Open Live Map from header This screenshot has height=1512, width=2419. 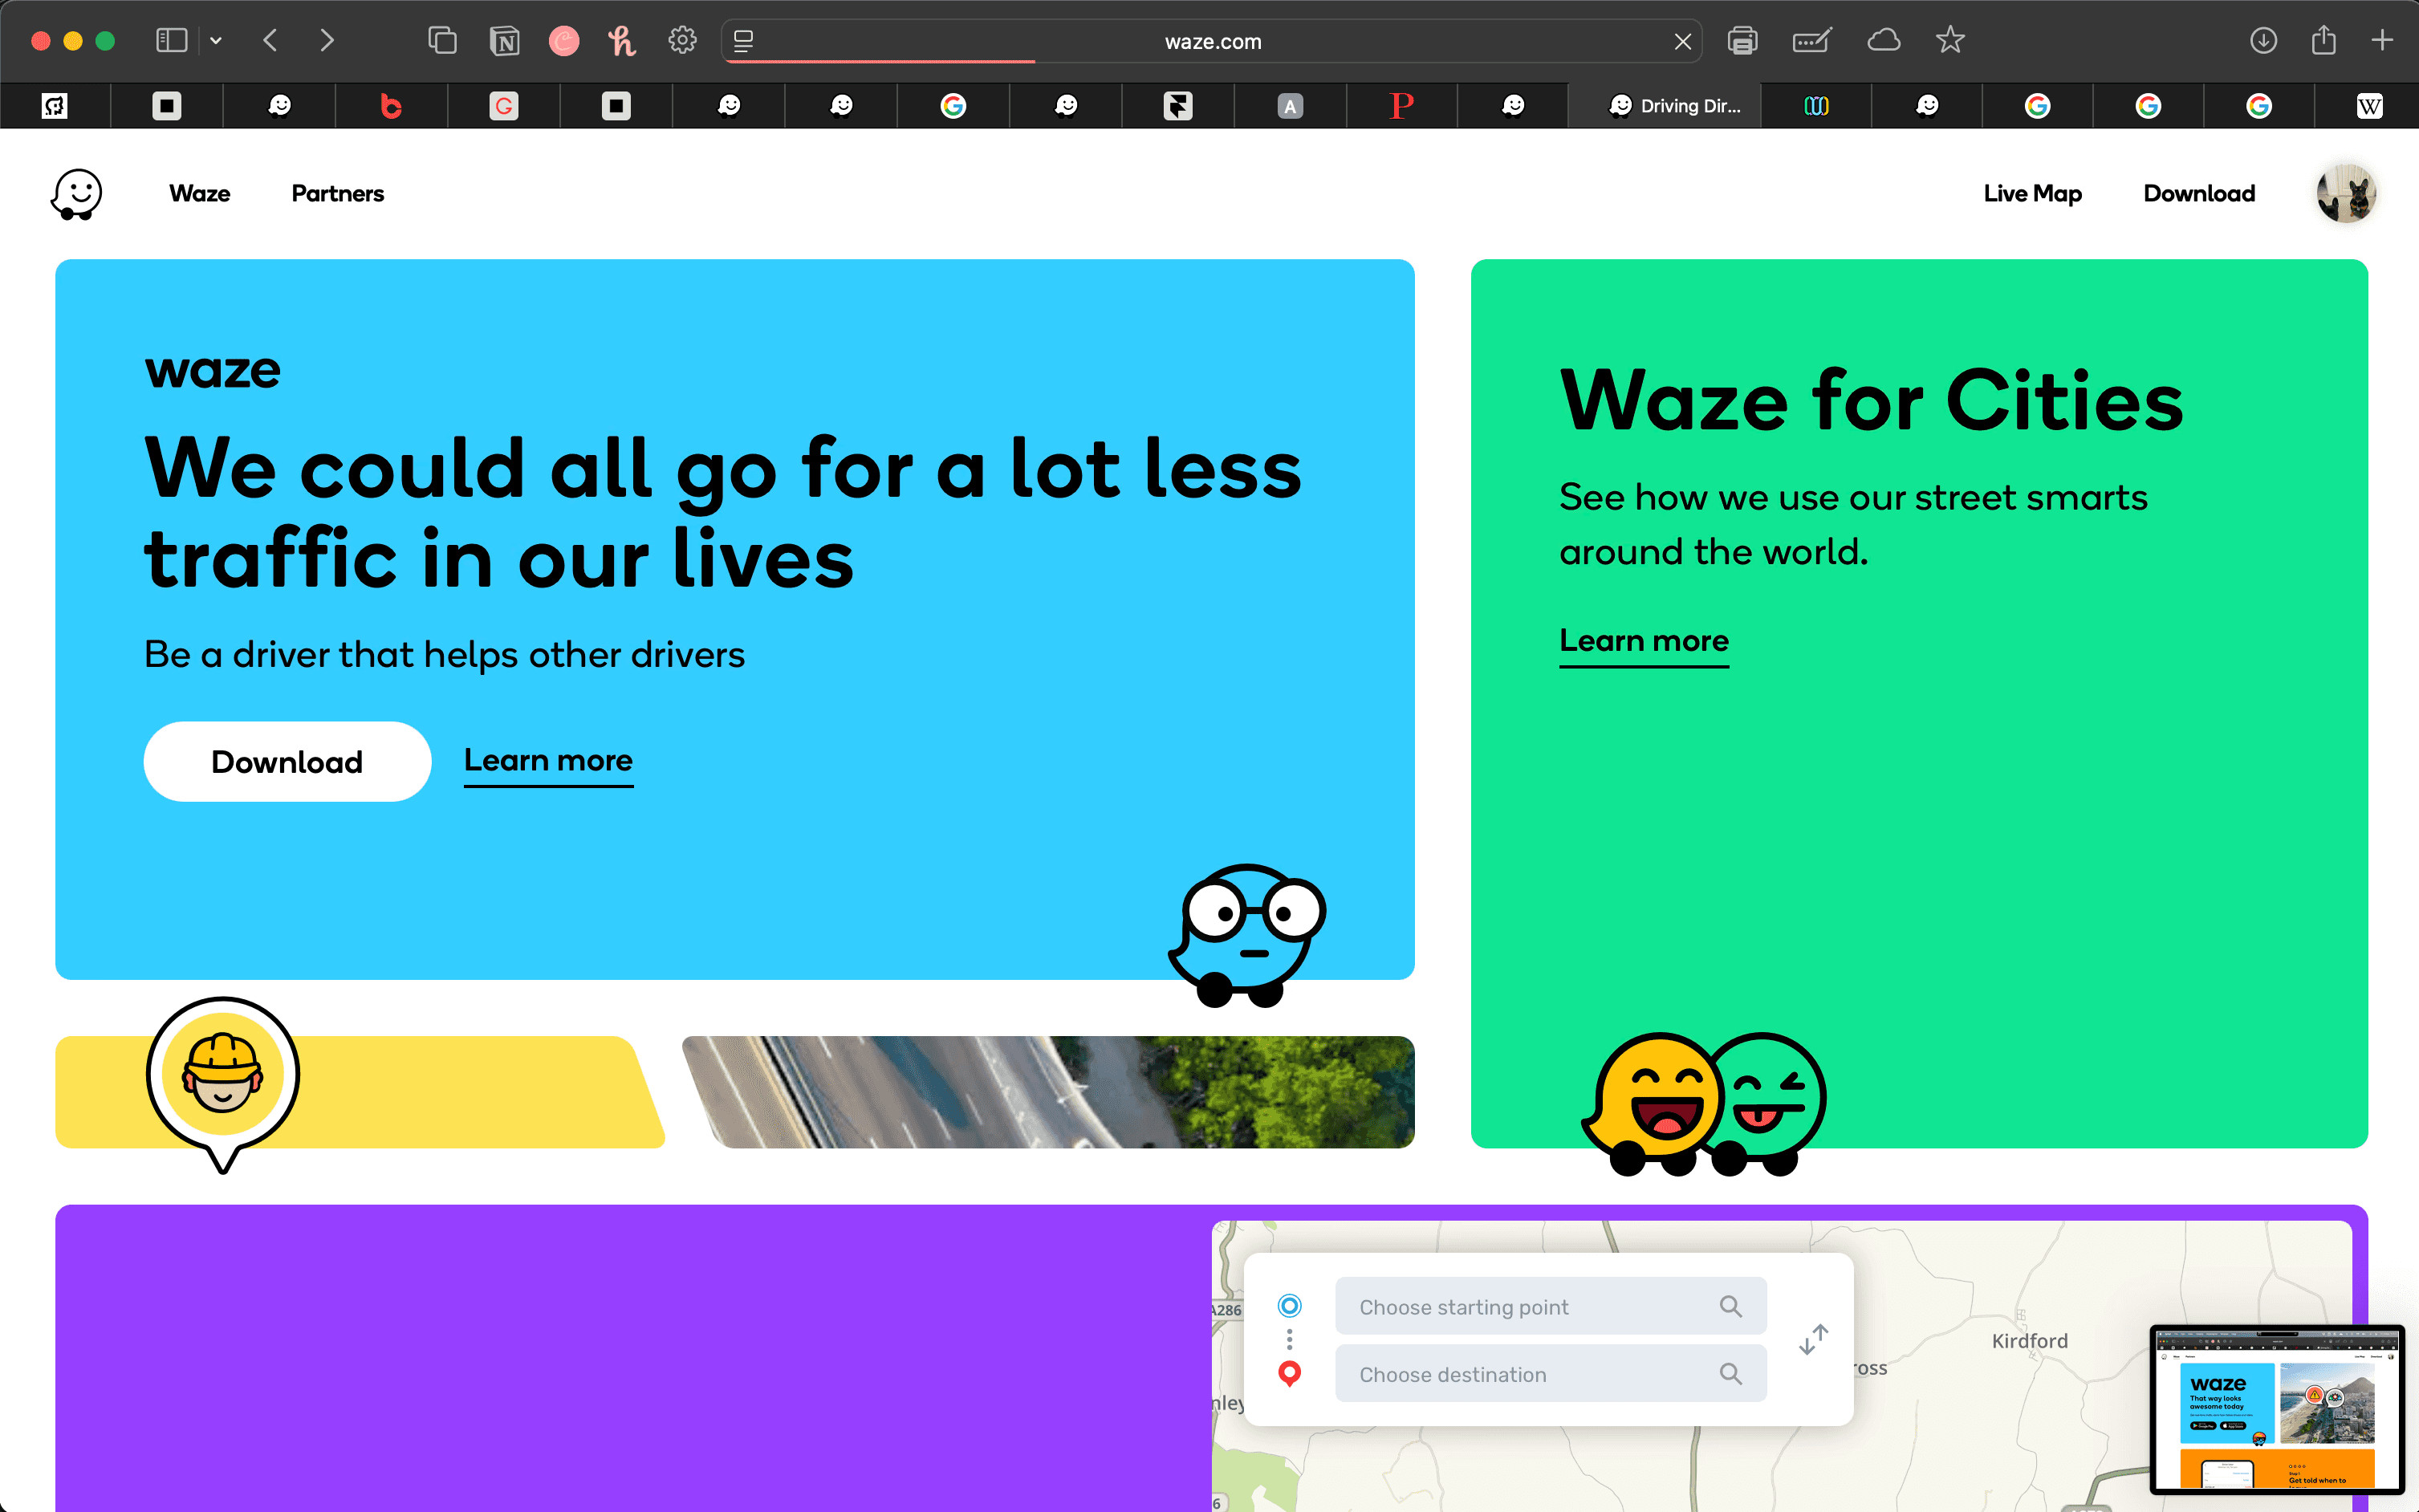pyautogui.click(x=2032, y=194)
